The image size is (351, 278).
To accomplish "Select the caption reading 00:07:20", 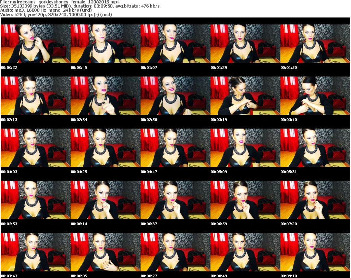I will pyautogui.click(x=289, y=224).
